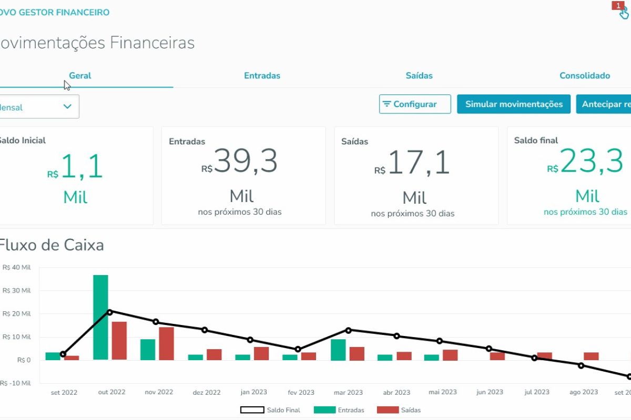Screen dimensions: 631x420
Task: Click the filter icon inside the Configurar button
Action: pyautogui.click(x=387, y=104)
